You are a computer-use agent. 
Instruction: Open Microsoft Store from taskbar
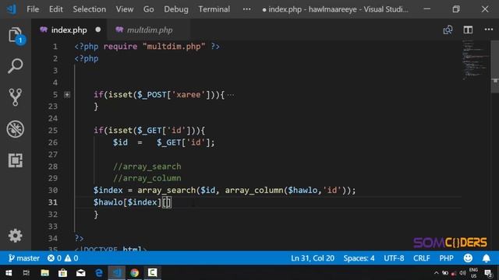pos(62,273)
